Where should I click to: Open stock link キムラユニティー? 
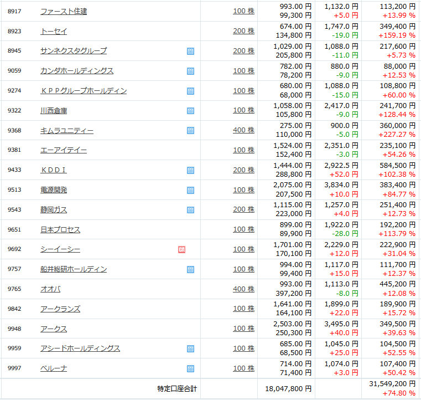coord(67,131)
